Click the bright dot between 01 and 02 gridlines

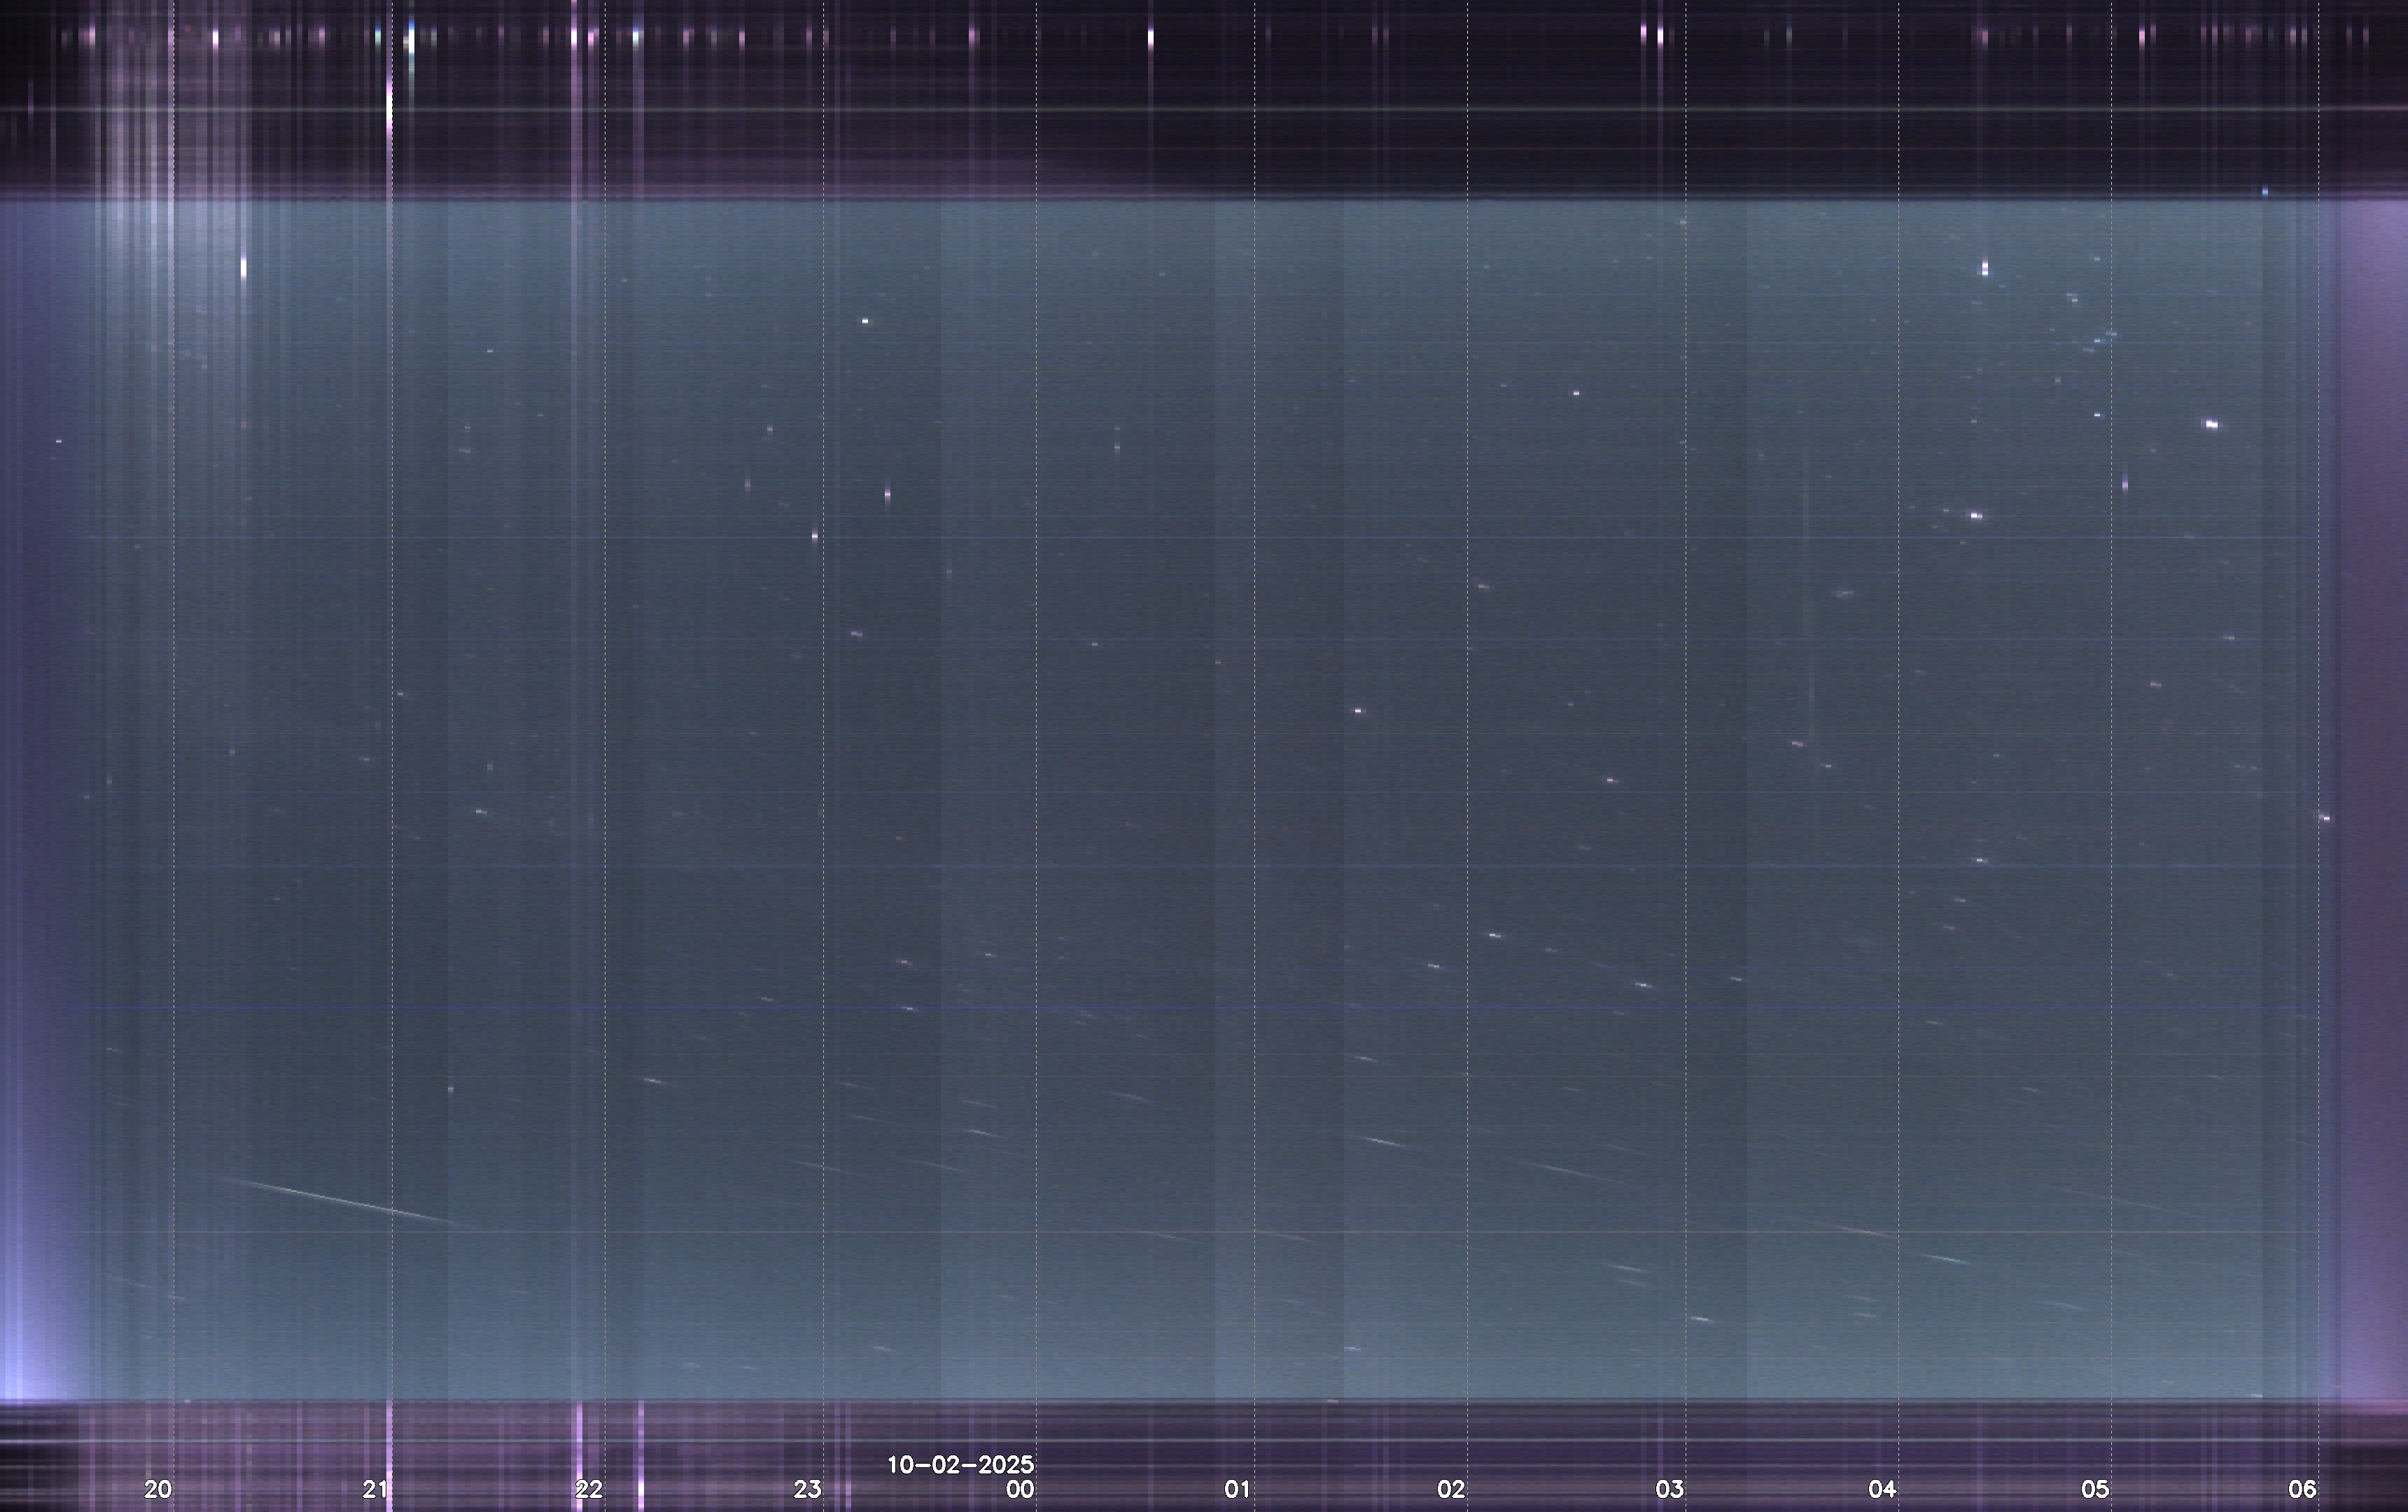pos(1357,711)
